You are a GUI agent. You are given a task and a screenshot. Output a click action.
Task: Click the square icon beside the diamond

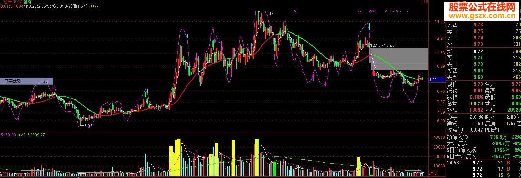coord(426,2)
